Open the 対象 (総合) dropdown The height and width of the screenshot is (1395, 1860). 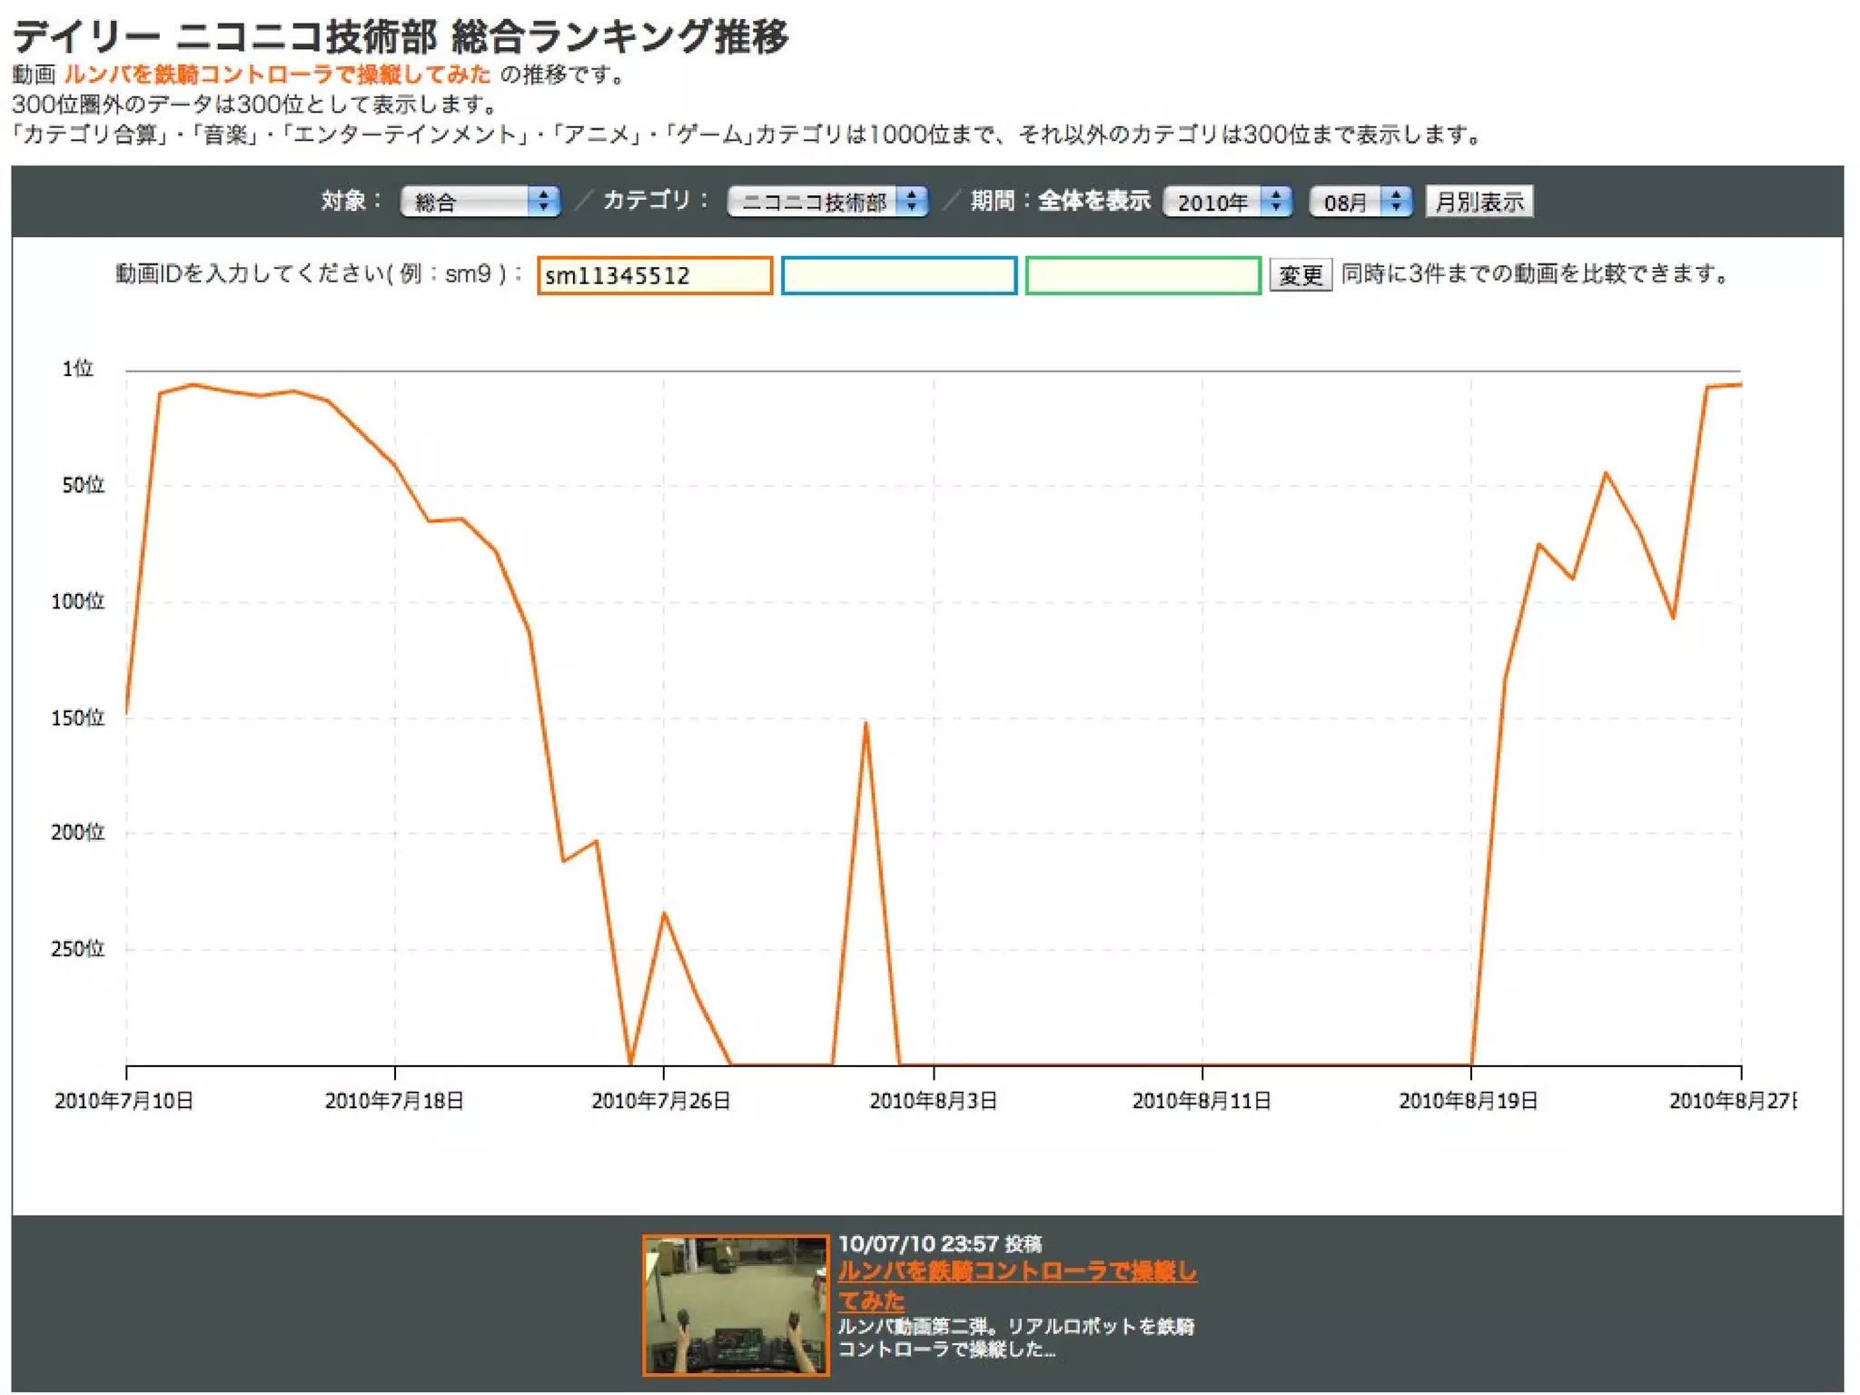point(480,201)
